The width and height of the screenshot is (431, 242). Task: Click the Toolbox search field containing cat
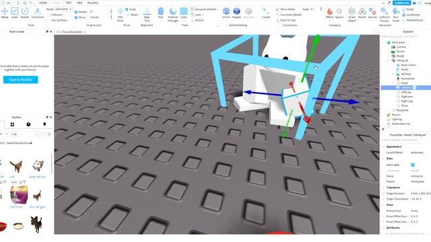click(23, 134)
